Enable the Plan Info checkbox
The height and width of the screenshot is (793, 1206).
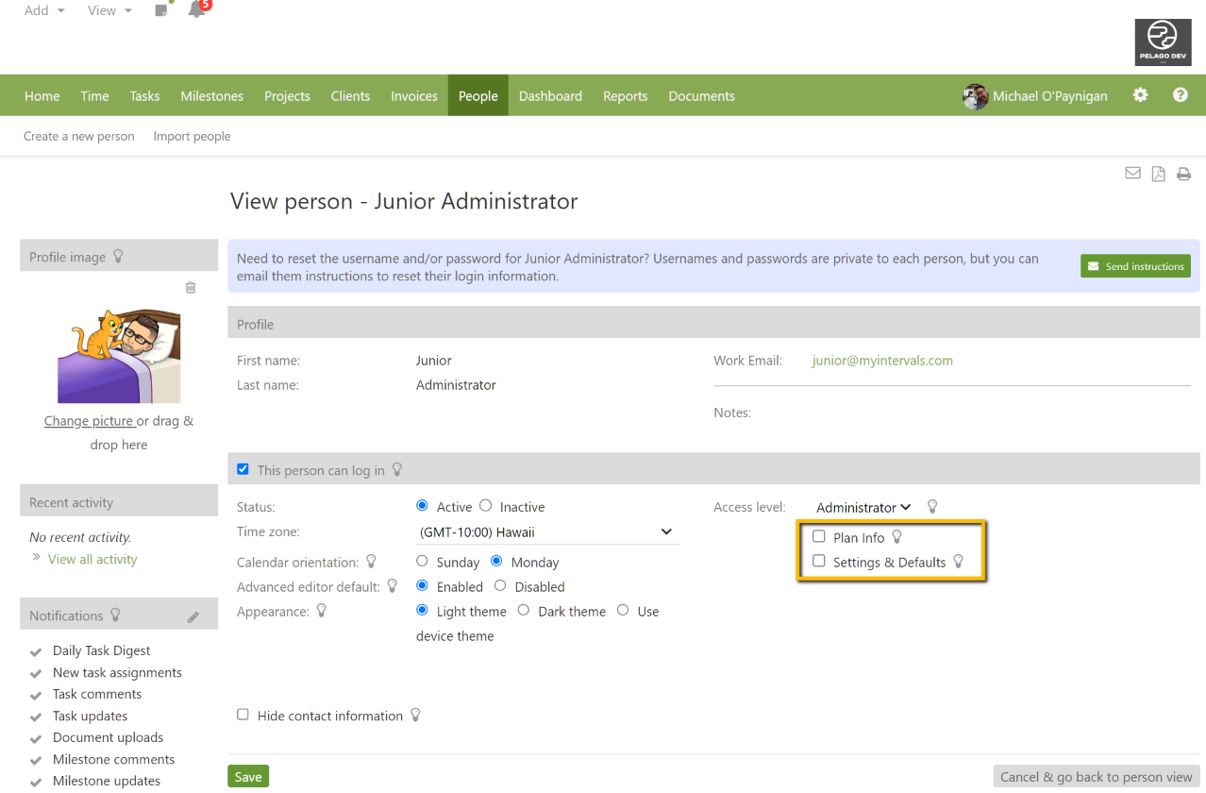(x=819, y=537)
